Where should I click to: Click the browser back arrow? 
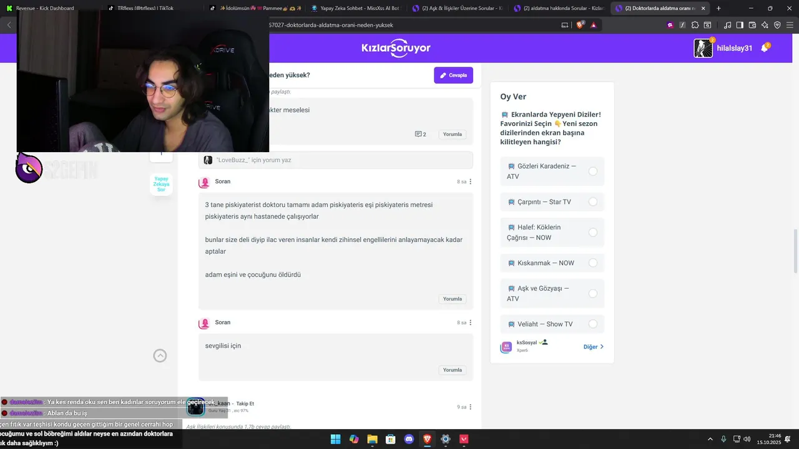tap(9, 25)
